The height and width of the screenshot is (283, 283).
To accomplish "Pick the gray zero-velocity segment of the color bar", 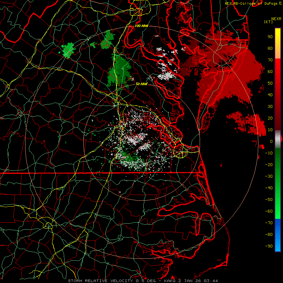I will point(278,139).
